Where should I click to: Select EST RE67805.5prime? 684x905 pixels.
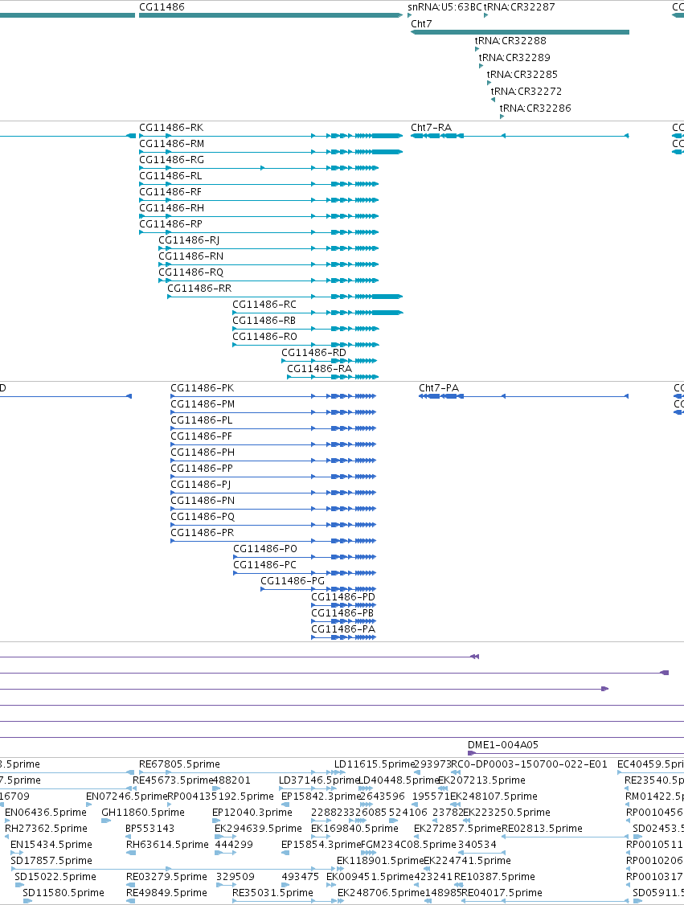(x=179, y=764)
